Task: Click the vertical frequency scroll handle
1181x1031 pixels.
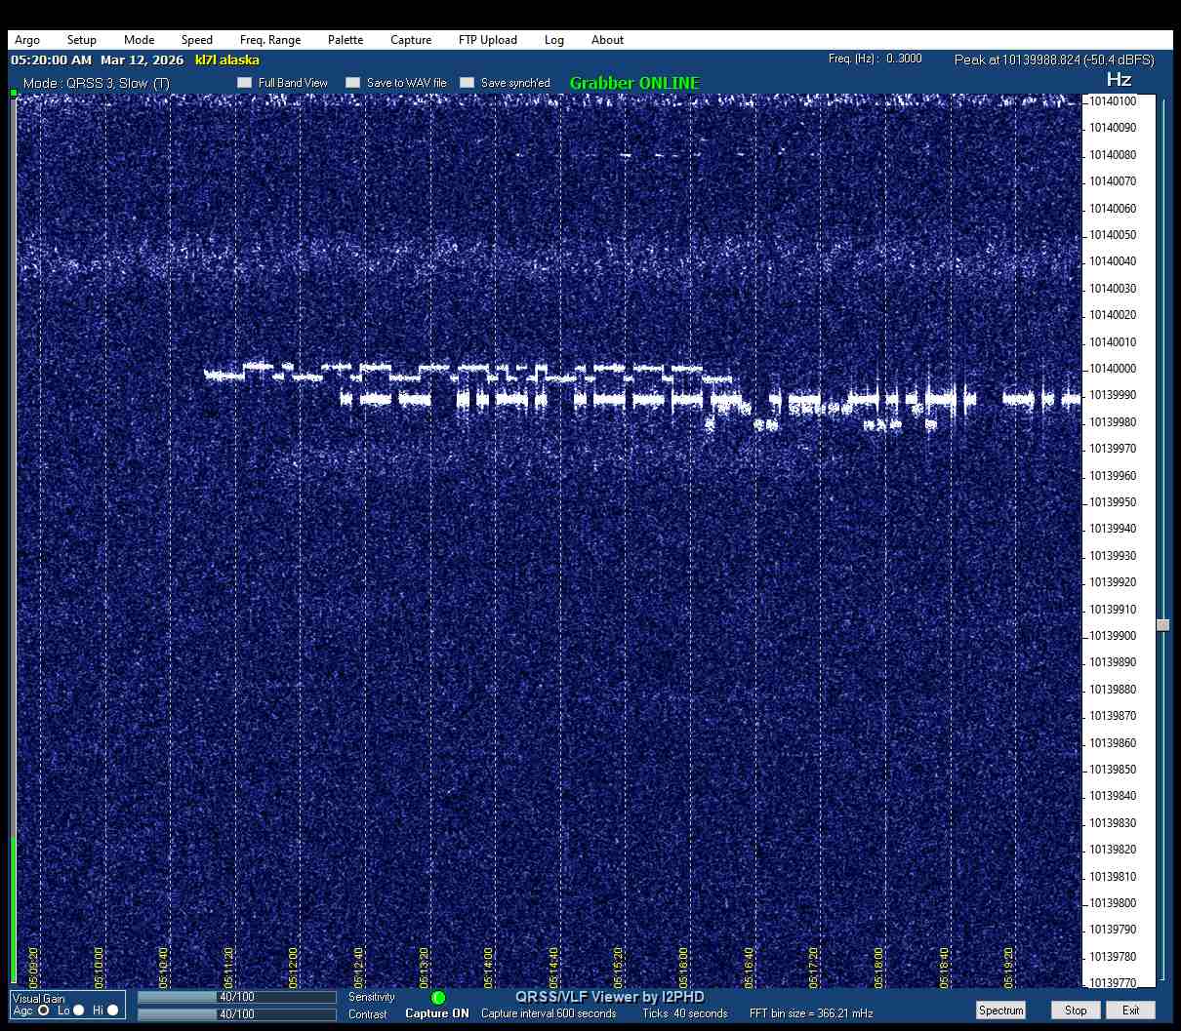Action: coord(1162,625)
